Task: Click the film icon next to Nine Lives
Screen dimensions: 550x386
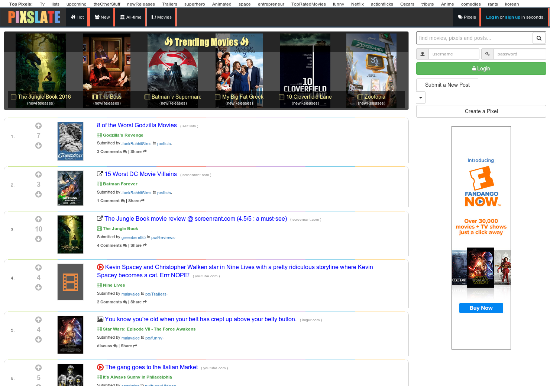Action: coord(99,285)
